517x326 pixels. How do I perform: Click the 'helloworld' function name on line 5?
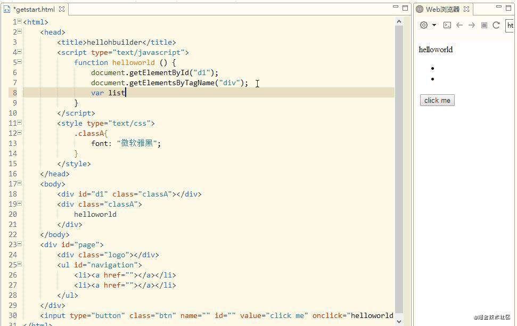(x=134, y=62)
